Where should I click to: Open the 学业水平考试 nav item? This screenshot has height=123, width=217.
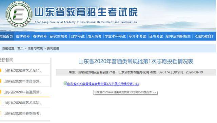[115, 36]
